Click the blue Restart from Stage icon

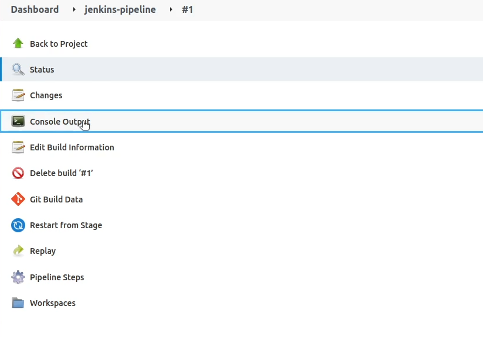(x=18, y=225)
